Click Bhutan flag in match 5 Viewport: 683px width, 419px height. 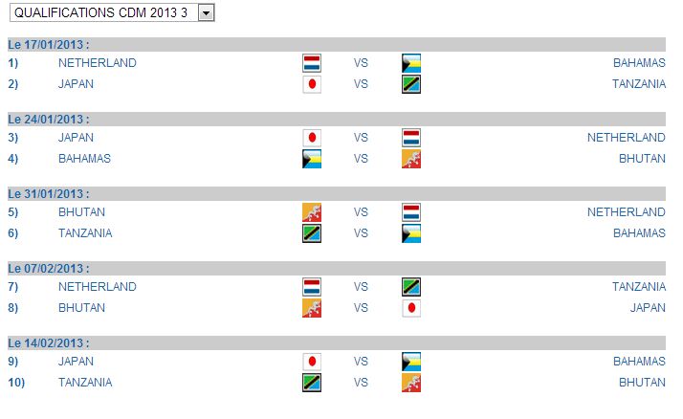(x=312, y=212)
